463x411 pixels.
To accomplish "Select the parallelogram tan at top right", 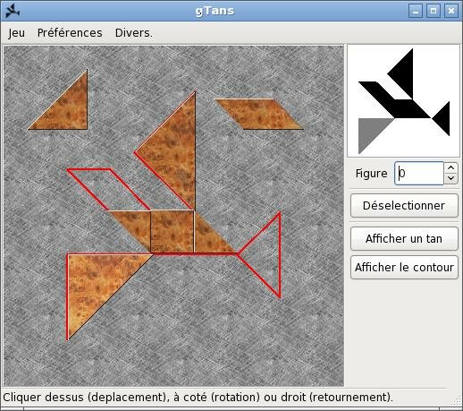I will click(259, 114).
